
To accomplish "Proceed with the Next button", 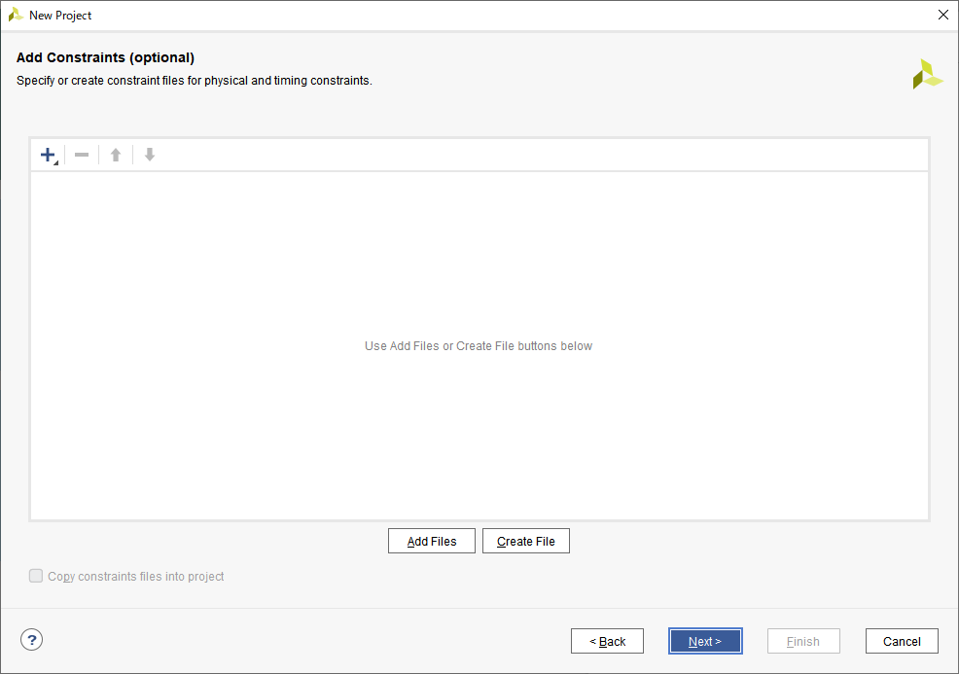I will click(705, 641).
